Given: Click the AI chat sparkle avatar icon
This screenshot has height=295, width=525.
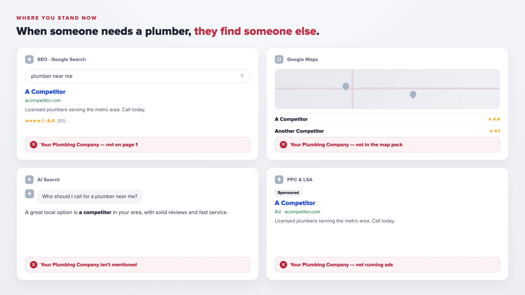Looking at the screenshot, I should tap(29, 194).
